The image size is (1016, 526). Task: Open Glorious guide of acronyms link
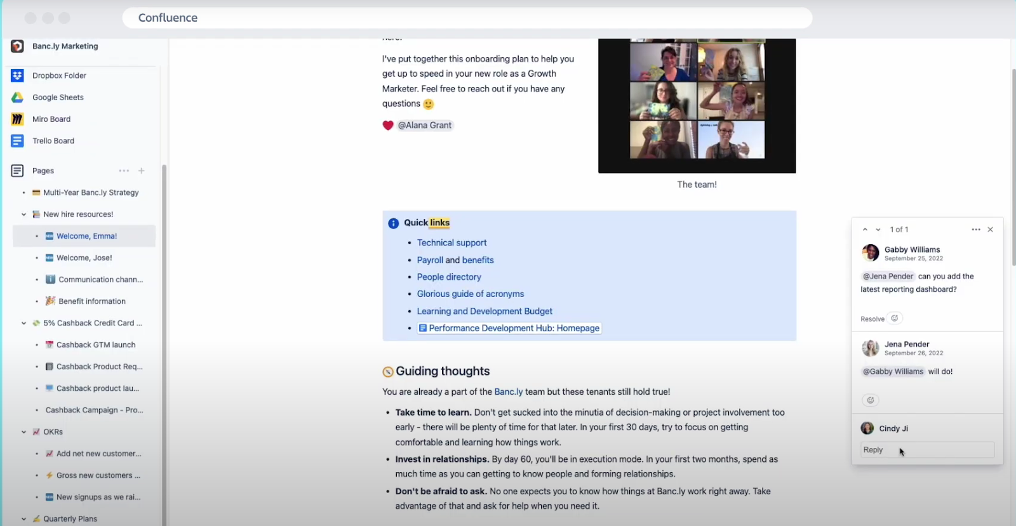471,294
